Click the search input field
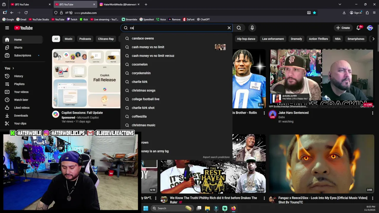The width and height of the screenshot is (379, 213). pyautogui.click(x=176, y=28)
